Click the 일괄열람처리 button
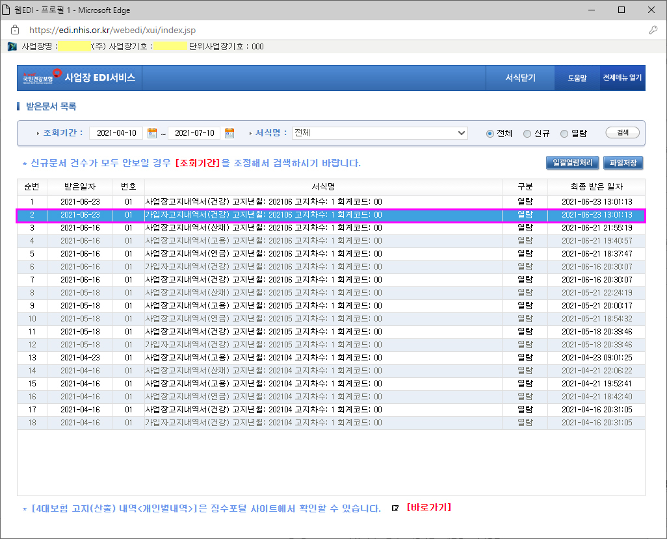Image resolution: width=667 pixels, height=539 pixels. (572, 163)
